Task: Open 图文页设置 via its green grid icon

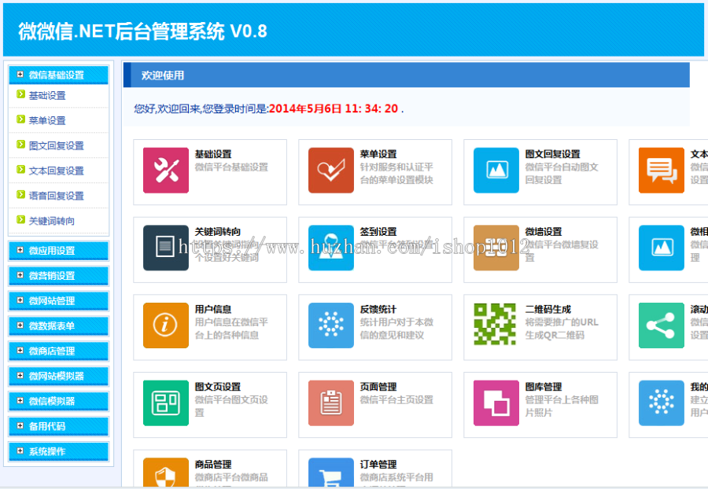Action: pyautogui.click(x=165, y=403)
